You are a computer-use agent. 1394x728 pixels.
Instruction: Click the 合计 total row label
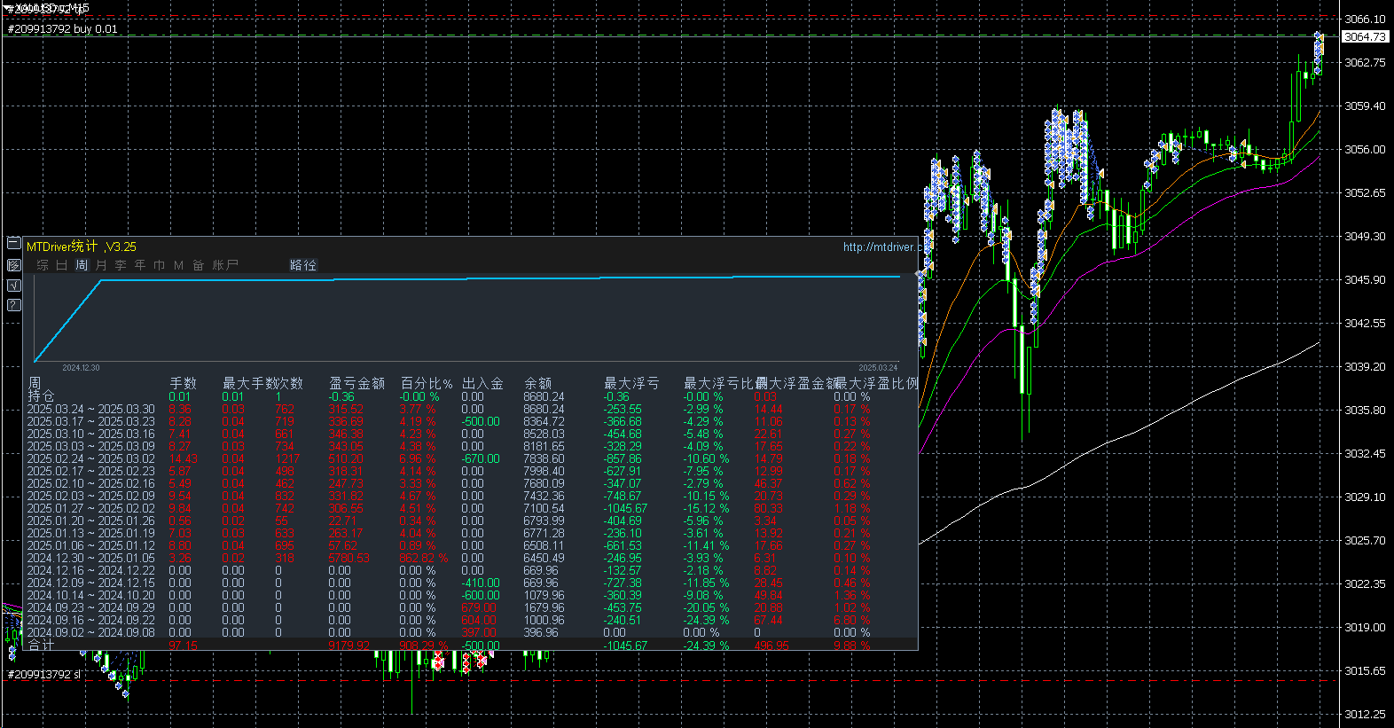[41, 645]
